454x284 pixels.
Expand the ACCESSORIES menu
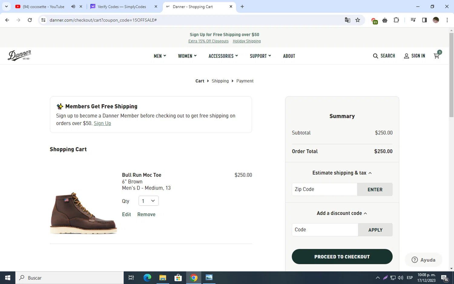pos(223,56)
